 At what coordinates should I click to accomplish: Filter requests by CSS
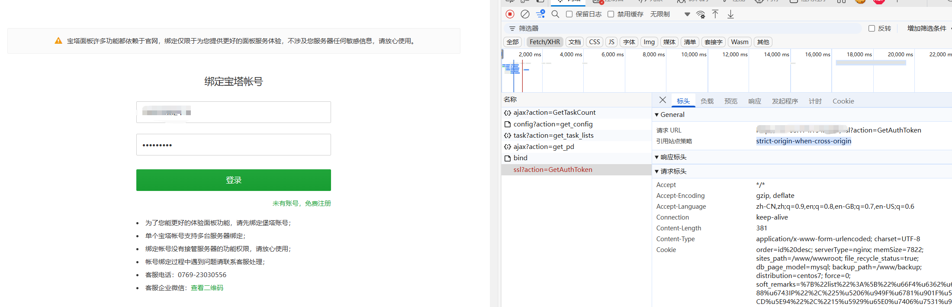click(595, 42)
